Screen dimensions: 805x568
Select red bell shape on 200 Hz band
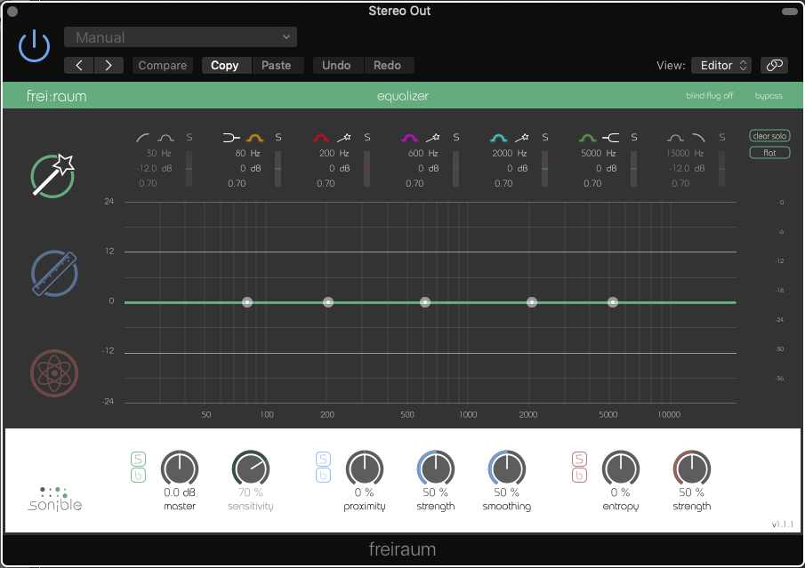click(321, 137)
